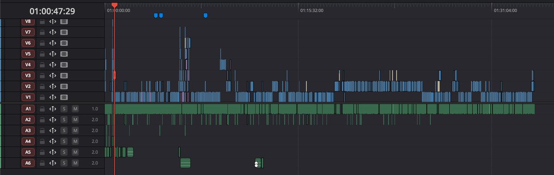Select the A4 track destination label
Viewport: 554px width, 175px height.
pyautogui.click(x=28, y=141)
